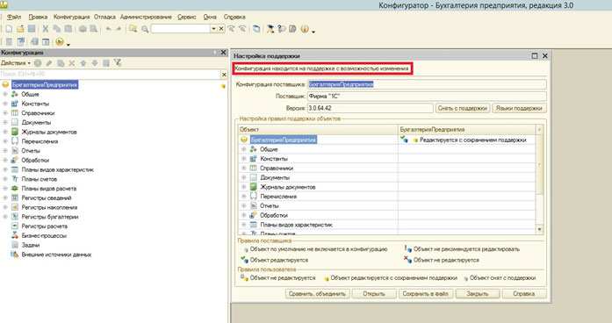Expand Константы node in support settings tree
The width and height of the screenshot is (612, 323).
click(x=244, y=159)
